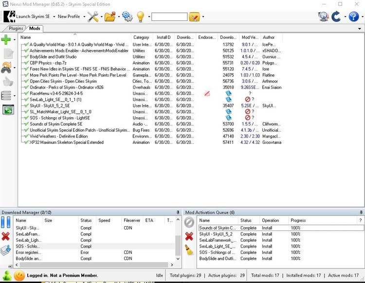Toggle the Ordinator - Perks of Skyrim checkmark
365x283 pixels.
26,87
